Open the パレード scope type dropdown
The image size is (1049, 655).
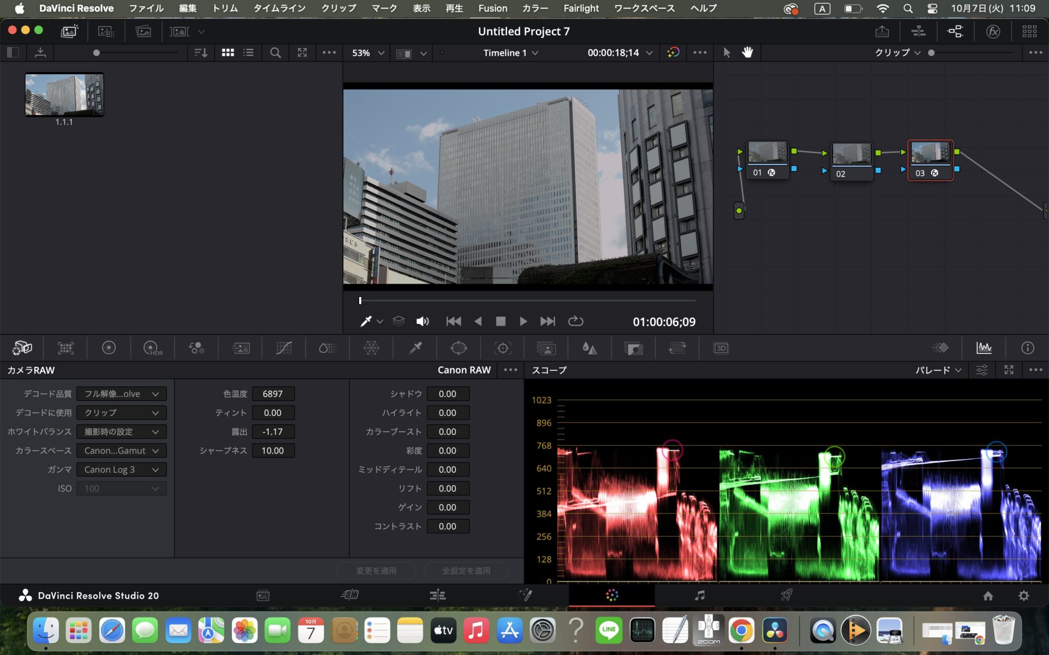938,370
